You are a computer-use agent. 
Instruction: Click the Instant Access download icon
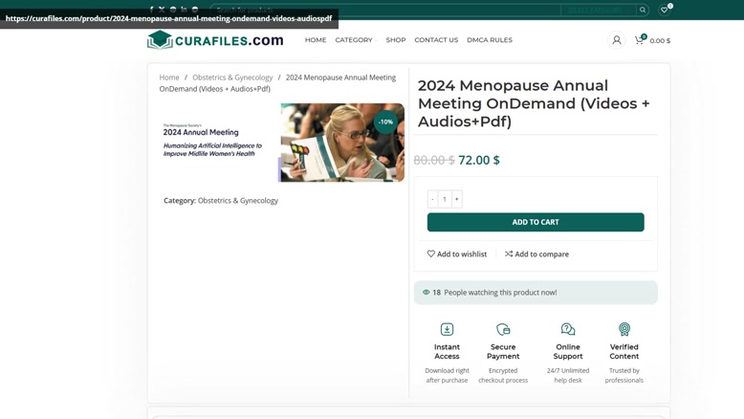447,329
